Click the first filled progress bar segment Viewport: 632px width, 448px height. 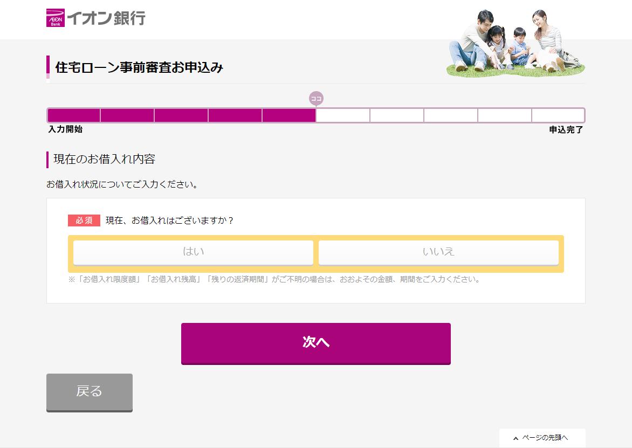pyautogui.click(x=74, y=115)
